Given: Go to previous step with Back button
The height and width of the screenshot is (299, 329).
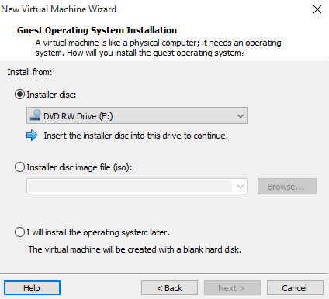Looking at the screenshot, I should (x=169, y=288).
